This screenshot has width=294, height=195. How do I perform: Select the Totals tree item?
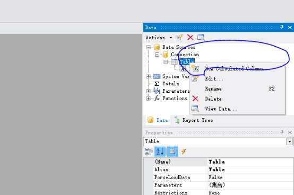point(170,84)
